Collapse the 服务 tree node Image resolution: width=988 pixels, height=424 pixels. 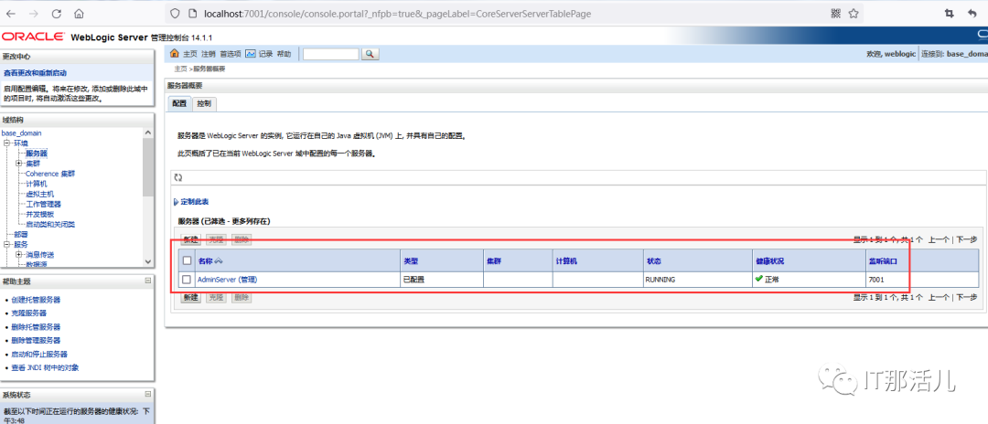(6, 245)
